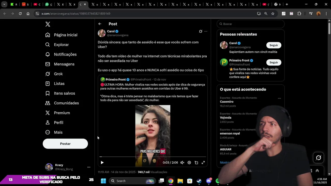Open Notificações in the sidebar
Viewport: 331px width, 186px height.
[61, 54]
